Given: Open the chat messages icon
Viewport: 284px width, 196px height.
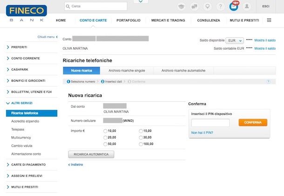Looking at the screenshot, I should (x=194, y=7).
